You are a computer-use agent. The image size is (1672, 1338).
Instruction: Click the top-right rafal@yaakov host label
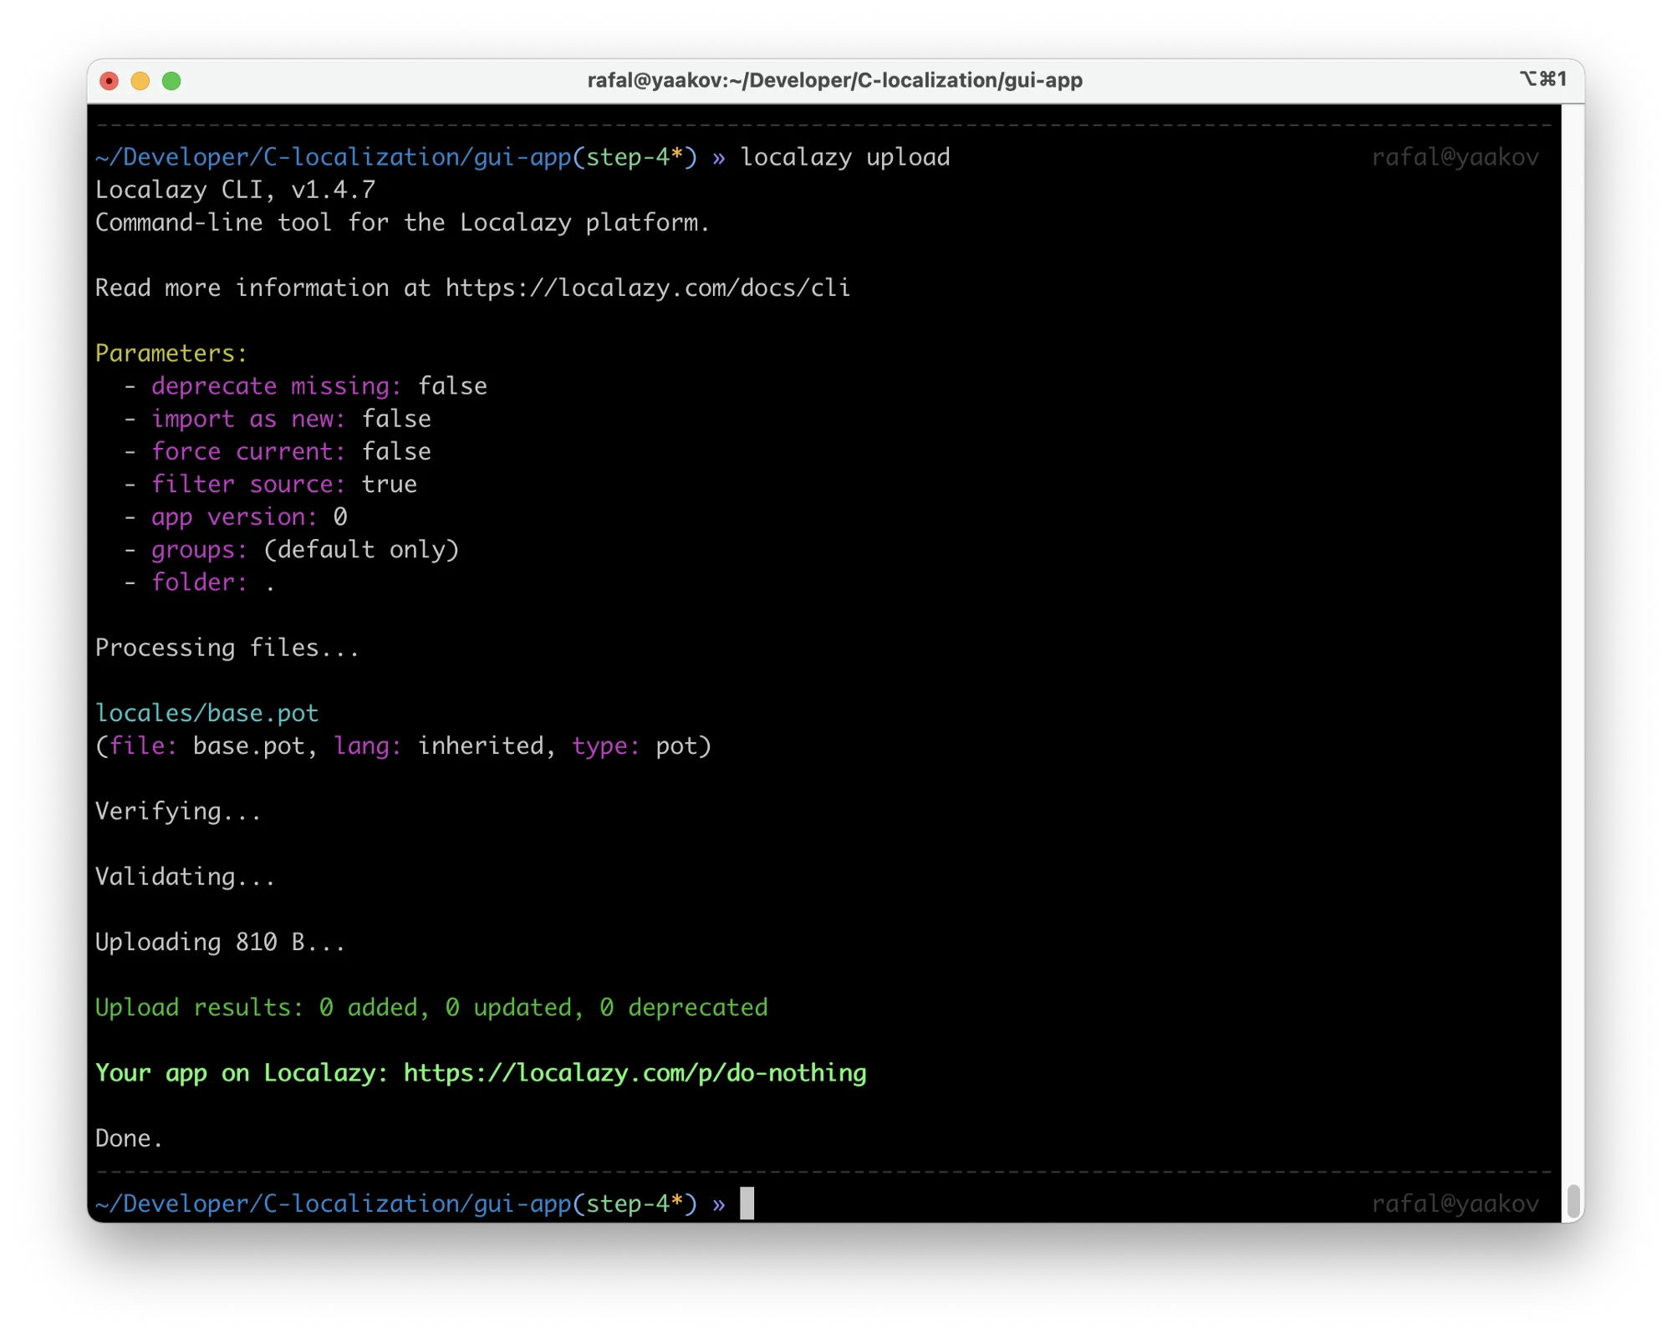[1455, 157]
